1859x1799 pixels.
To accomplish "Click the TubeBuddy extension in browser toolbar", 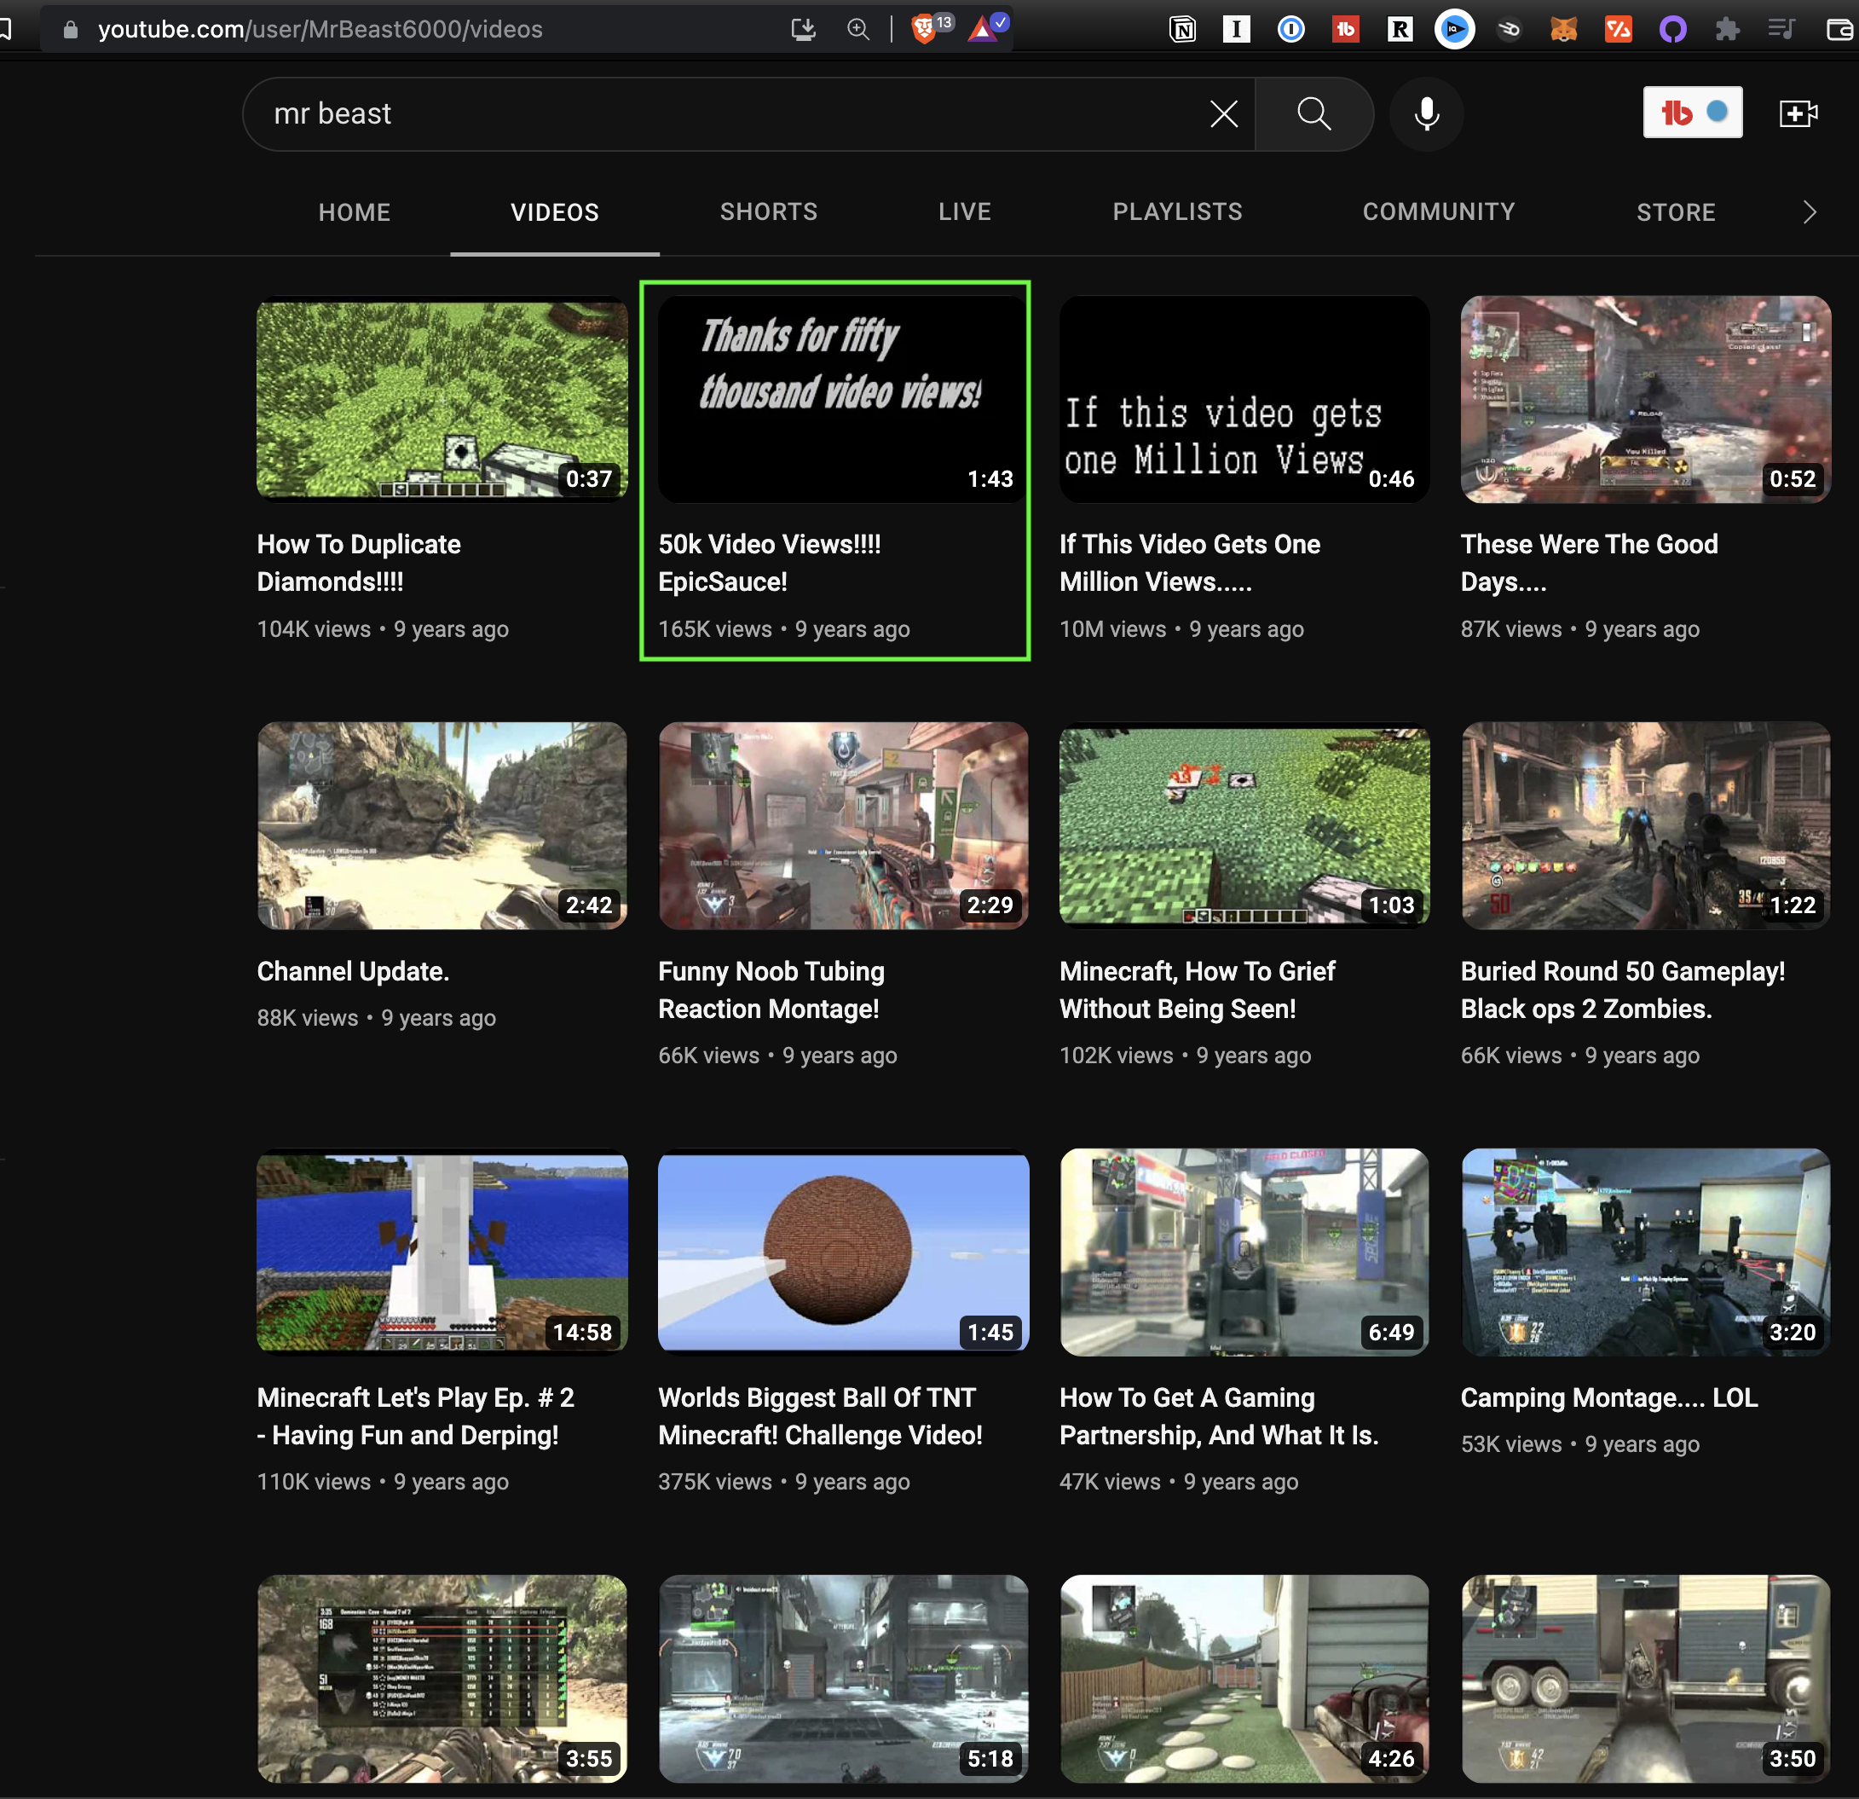I will click(x=1345, y=29).
